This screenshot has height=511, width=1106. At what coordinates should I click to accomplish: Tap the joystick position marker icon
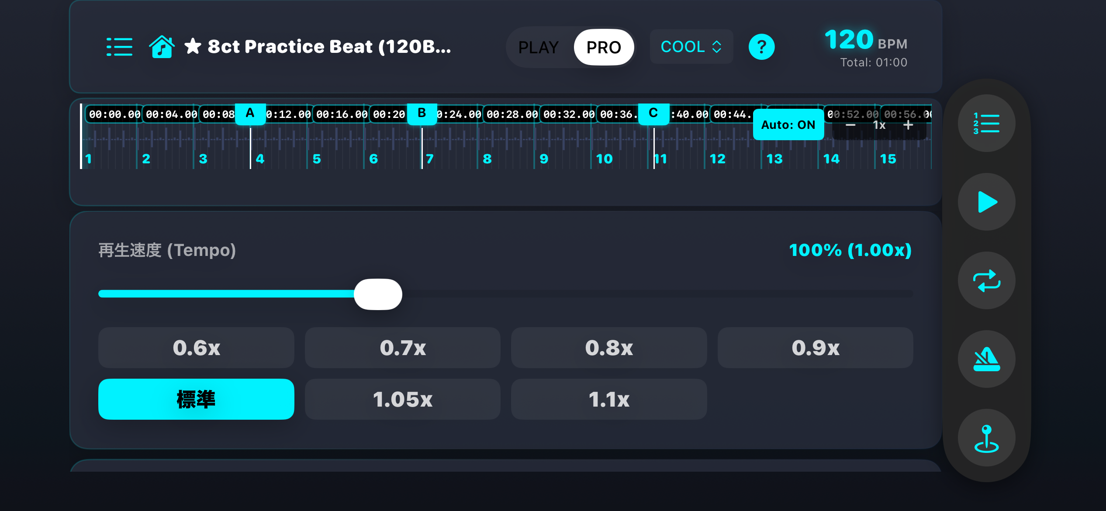(x=986, y=438)
